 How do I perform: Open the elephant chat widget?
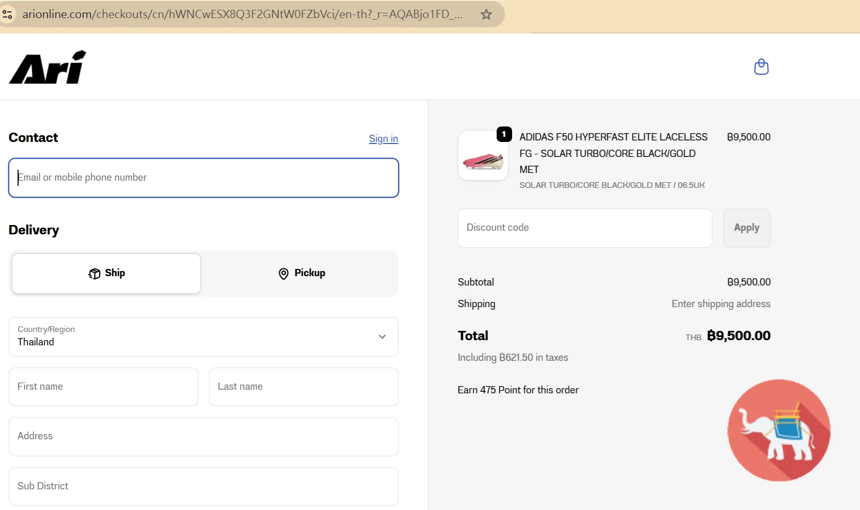click(x=779, y=431)
